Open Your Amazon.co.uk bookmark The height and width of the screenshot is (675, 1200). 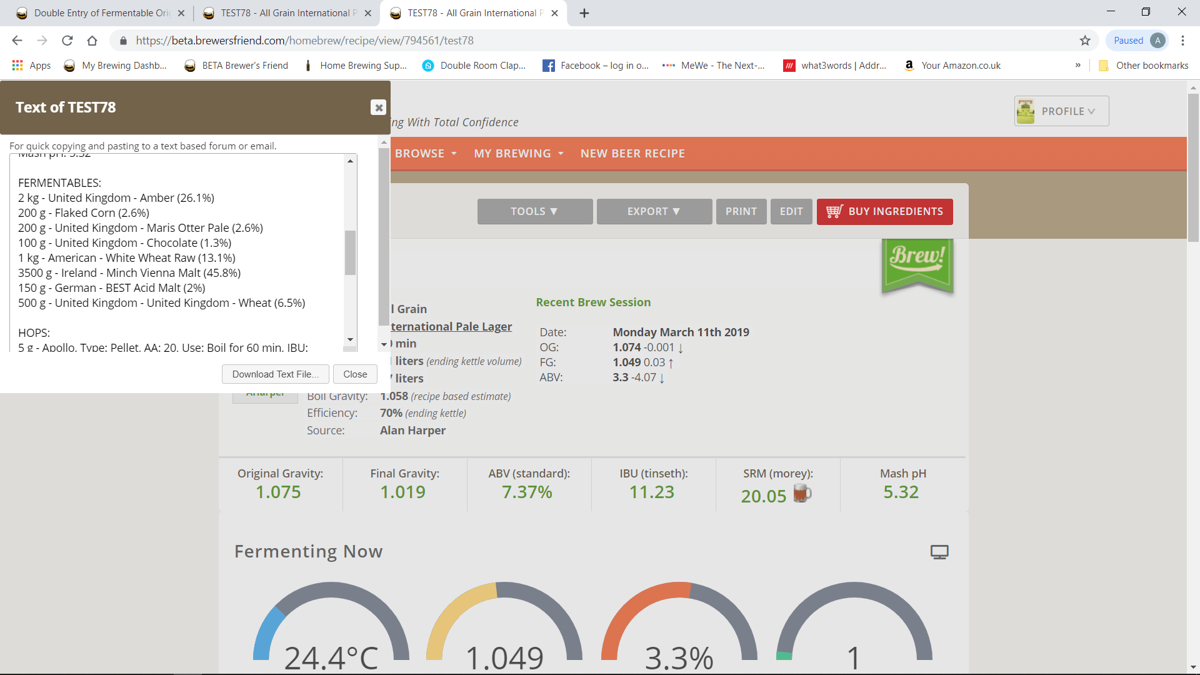(x=953, y=66)
